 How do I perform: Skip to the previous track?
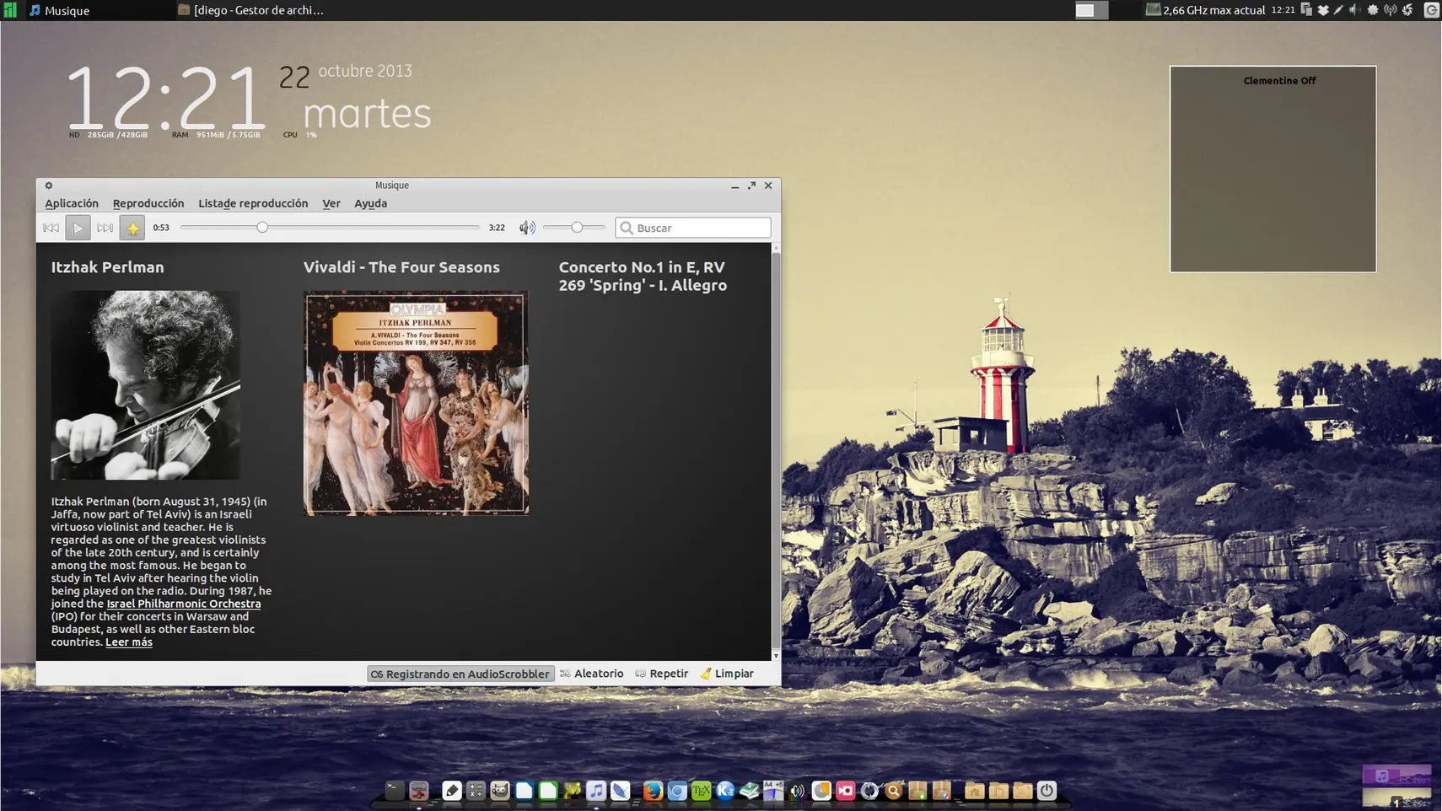click(51, 228)
